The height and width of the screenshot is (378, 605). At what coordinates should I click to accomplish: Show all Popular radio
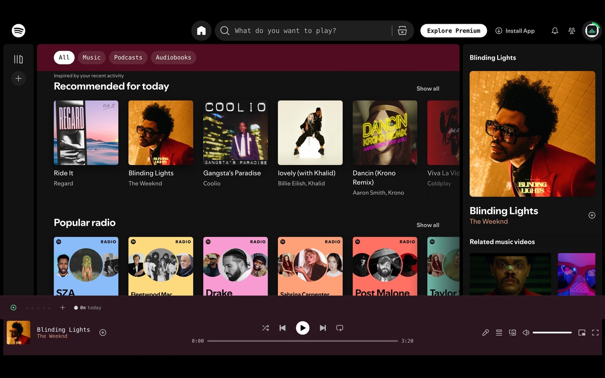click(428, 225)
